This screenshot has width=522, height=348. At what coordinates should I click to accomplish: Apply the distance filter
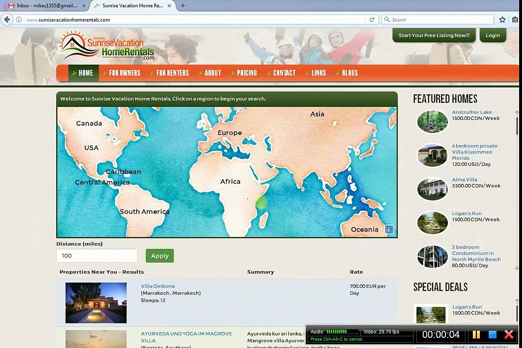point(160,256)
